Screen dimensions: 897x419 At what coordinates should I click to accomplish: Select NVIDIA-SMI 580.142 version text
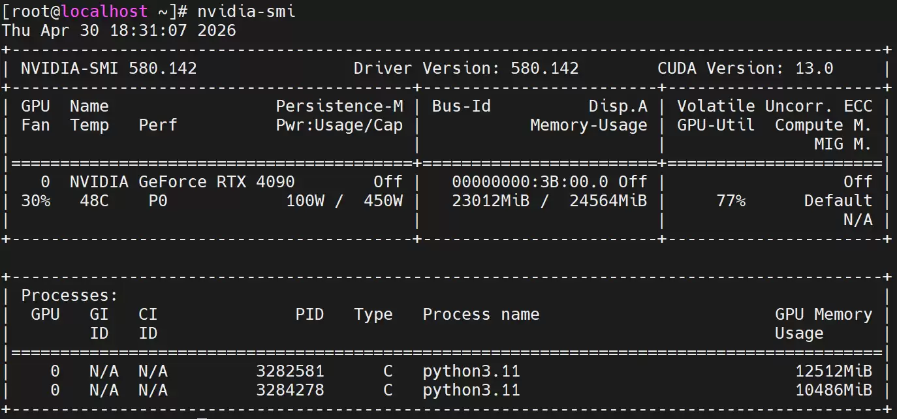109,69
